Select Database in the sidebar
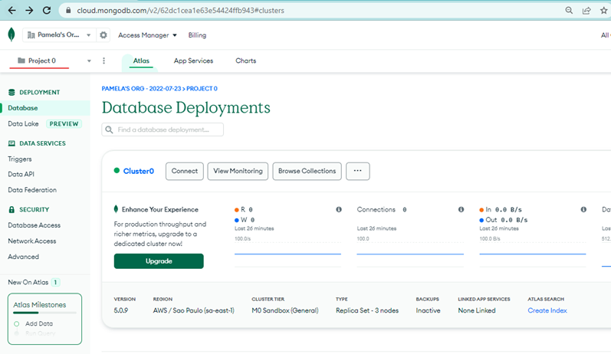This screenshot has height=354, width=611. (44, 108)
